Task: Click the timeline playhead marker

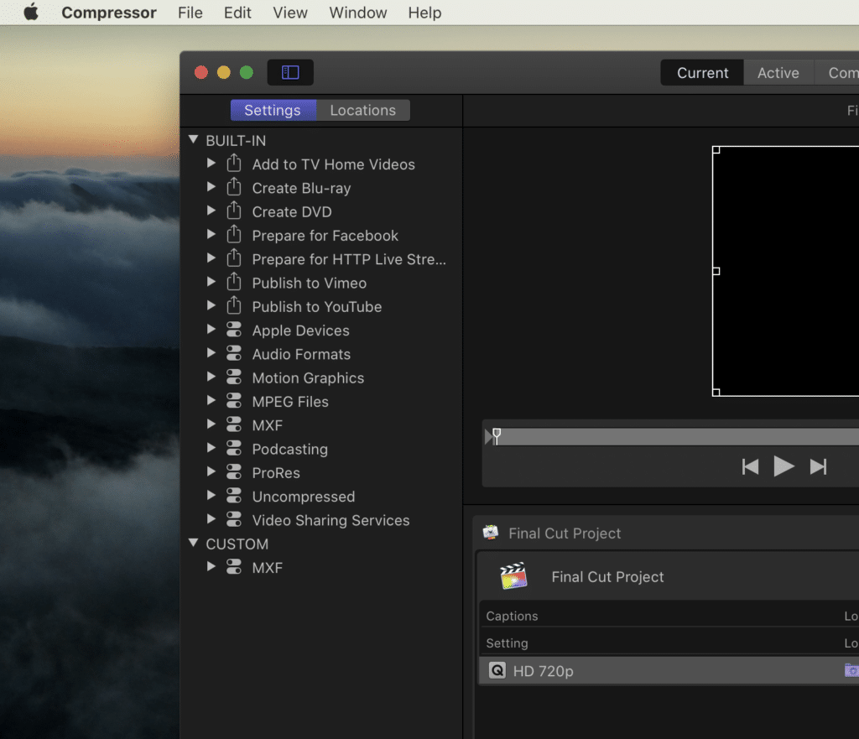Action: (x=497, y=435)
